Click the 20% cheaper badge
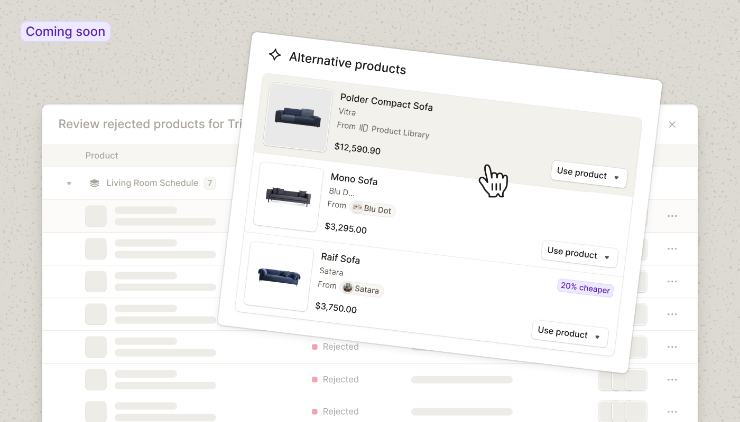The height and width of the screenshot is (422, 740). [x=585, y=288]
